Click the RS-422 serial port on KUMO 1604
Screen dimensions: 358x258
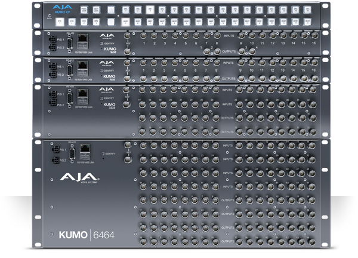click(70, 43)
